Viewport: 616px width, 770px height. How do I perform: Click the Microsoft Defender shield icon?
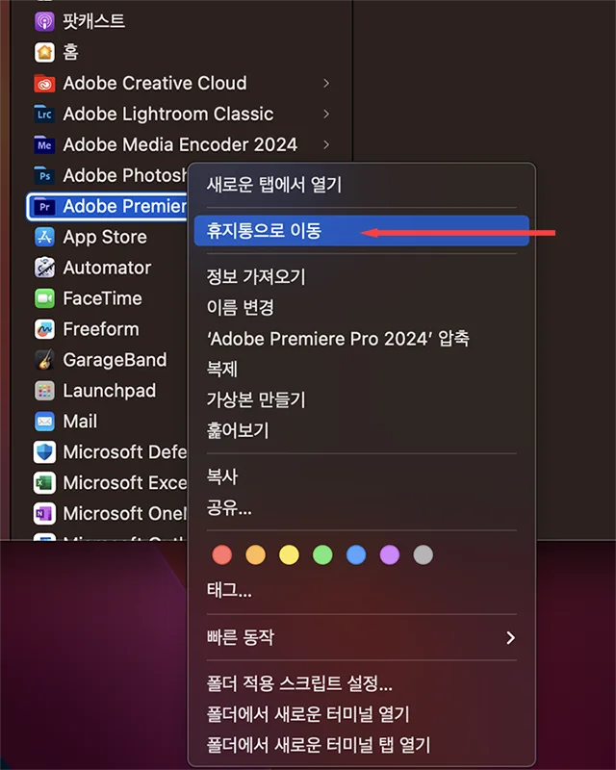[x=44, y=452]
